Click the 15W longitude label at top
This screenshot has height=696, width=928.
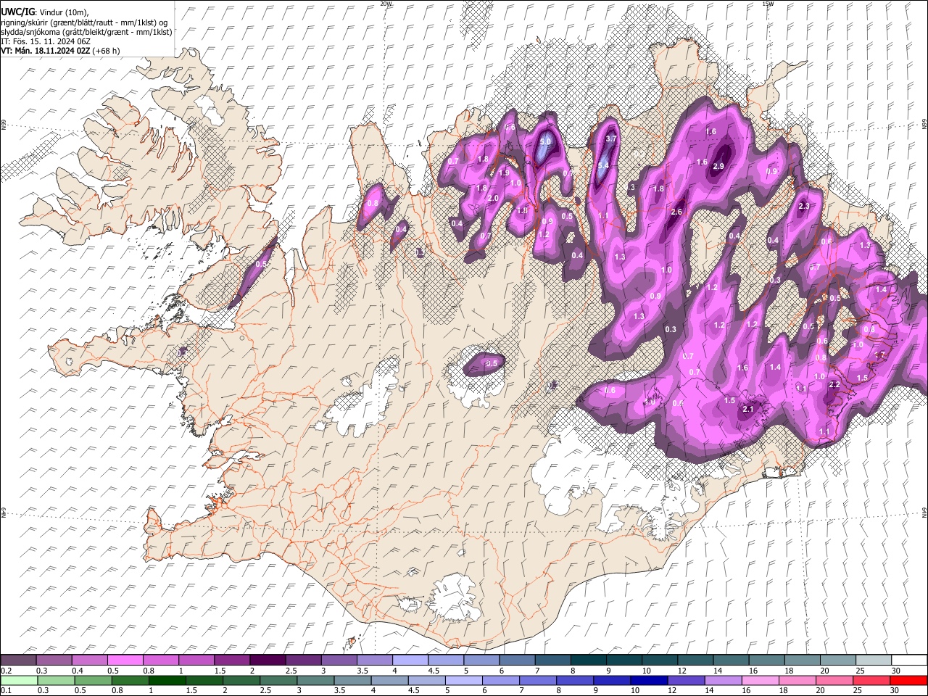(768, 4)
